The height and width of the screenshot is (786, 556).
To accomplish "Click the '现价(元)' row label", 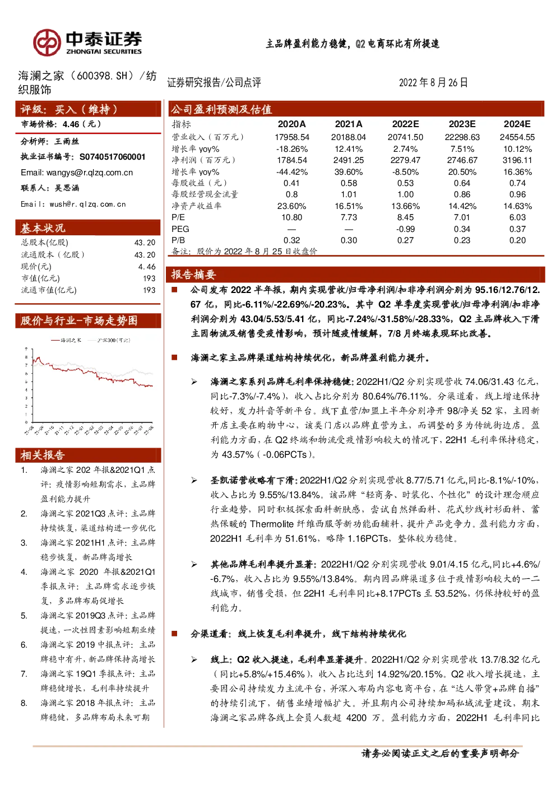I will coord(36,267).
